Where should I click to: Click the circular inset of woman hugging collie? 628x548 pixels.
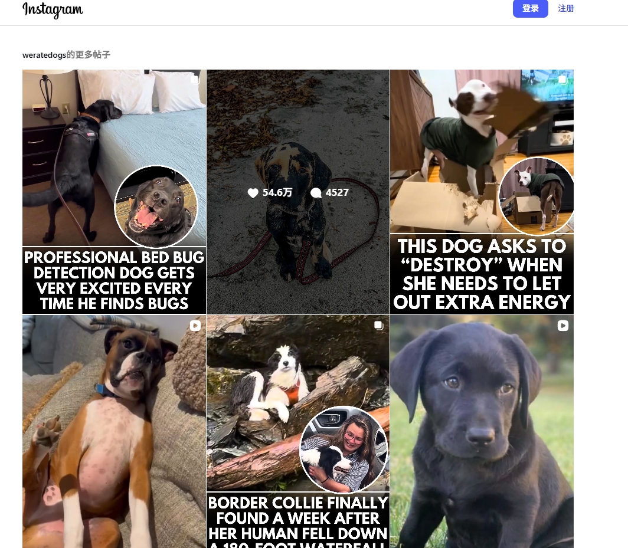(344, 449)
